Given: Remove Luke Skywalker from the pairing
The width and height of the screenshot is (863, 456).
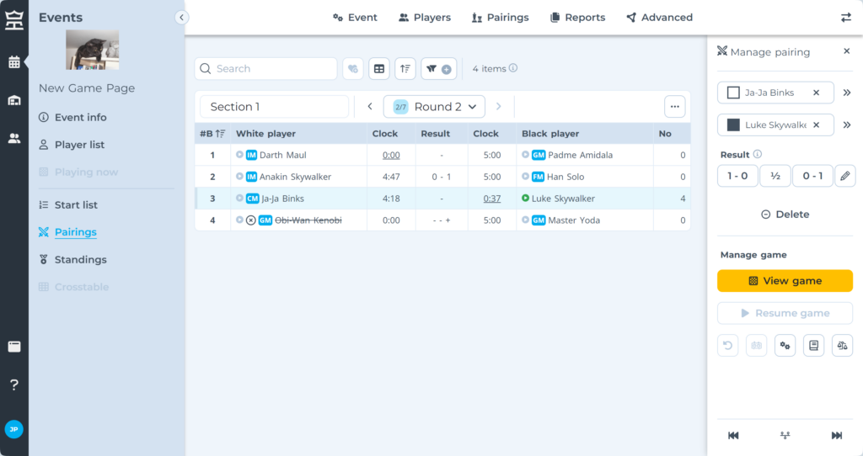Looking at the screenshot, I should [816, 125].
